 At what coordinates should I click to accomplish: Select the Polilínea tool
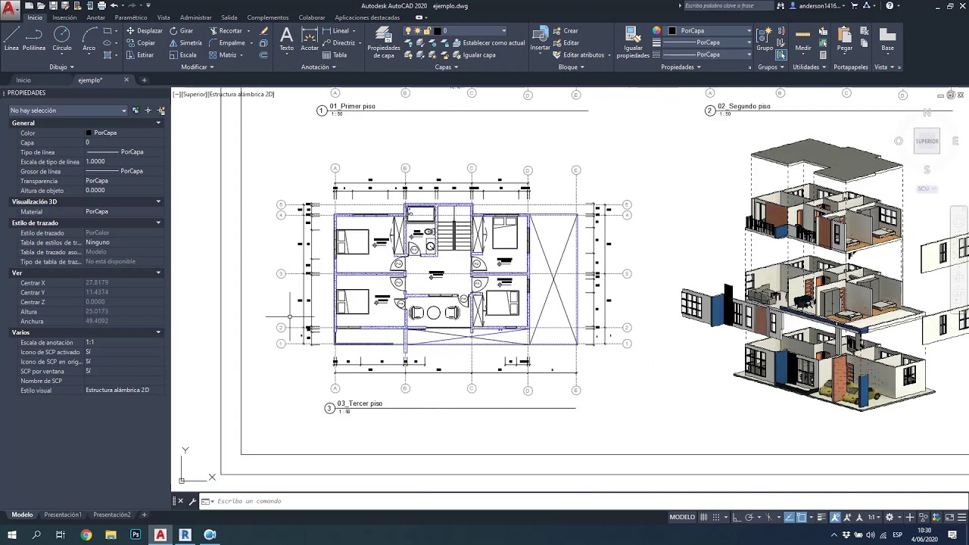(34, 38)
